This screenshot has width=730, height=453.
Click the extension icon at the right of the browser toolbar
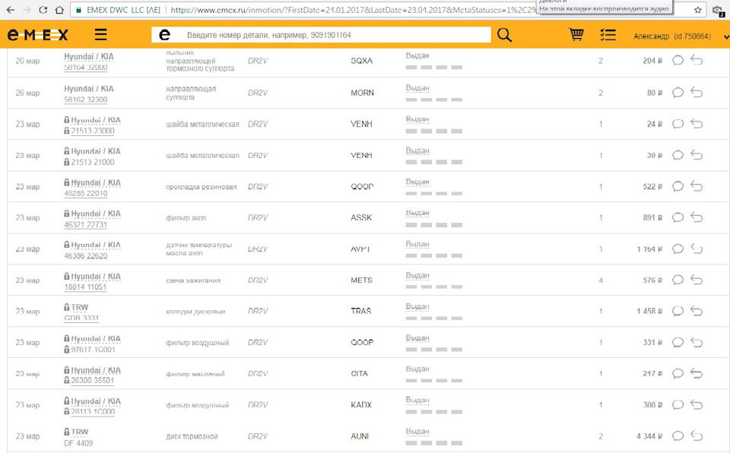pos(719,11)
